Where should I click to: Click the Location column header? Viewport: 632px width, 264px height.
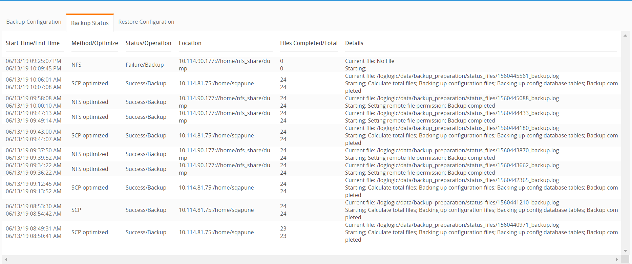pyautogui.click(x=190, y=43)
